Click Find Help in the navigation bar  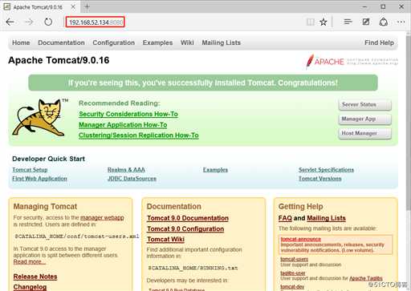(x=379, y=42)
